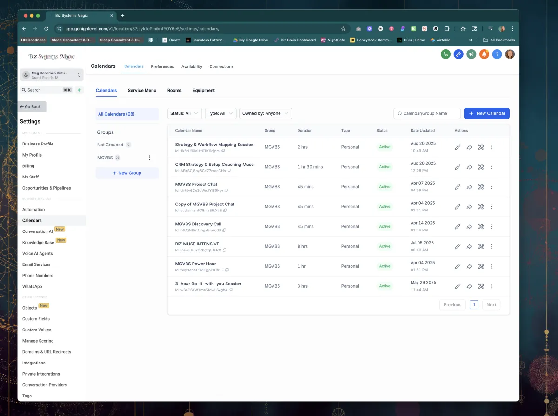Open the All Bookmarks folder

pyautogui.click(x=499, y=40)
